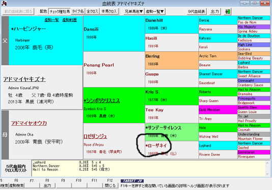Click the ロゼダンジュ link
This screenshot has height=190, width=272.
click(95, 137)
